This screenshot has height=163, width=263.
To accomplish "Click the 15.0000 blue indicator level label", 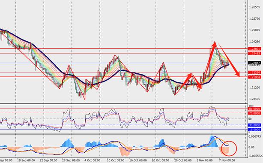I will pyautogui.click(x=255, y=130).
